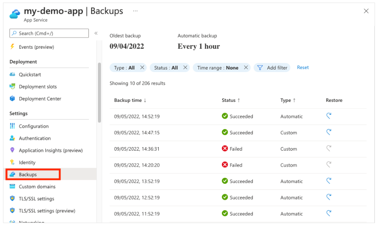This screenshot has width=378, height=230.
Task: Click the Automatic type of 12:52:19 backup
Action: (x=291, y=198)
